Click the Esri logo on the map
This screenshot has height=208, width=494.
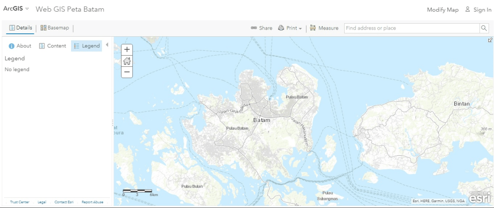coord(481,197)
